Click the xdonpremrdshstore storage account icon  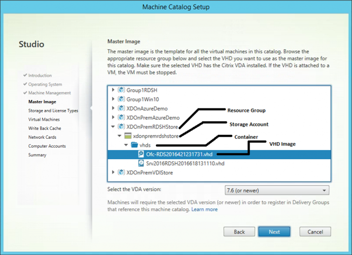(x=129, y=136)
